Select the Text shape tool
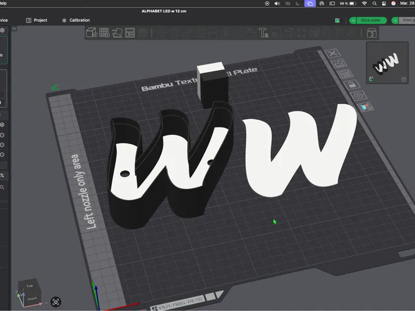 pyautogui.click(x=264, y=33)
